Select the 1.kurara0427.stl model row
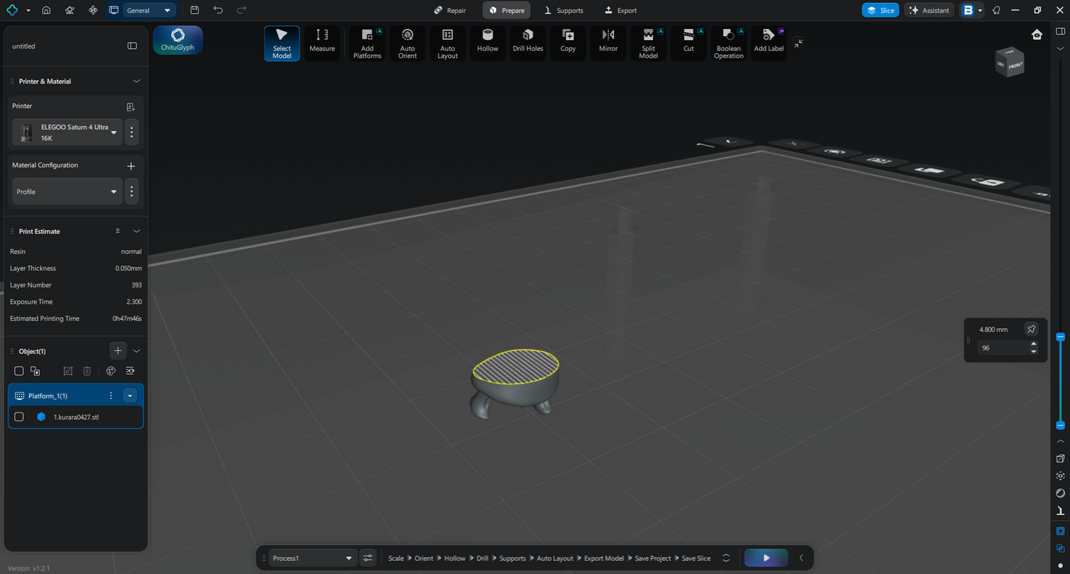The image size is (1070, 574). pos(76,417)
